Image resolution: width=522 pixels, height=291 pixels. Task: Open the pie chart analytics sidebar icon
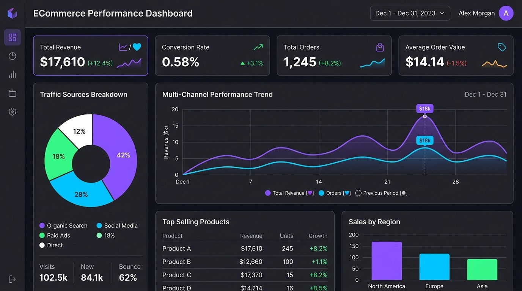click(13, 56)
